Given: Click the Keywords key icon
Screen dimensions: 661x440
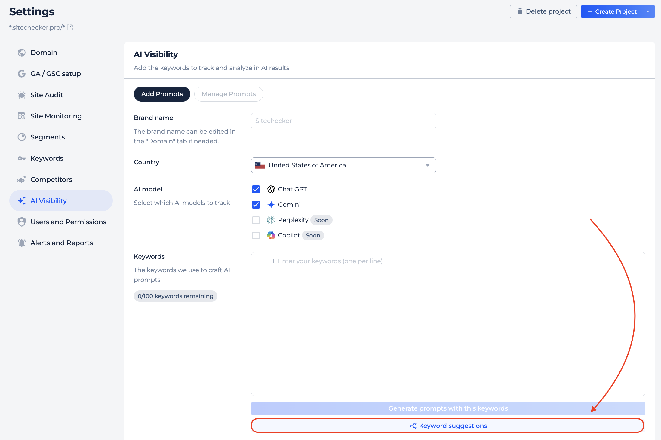Looking at the screenshot, I should pyautogui.click(x=22, y=158).
